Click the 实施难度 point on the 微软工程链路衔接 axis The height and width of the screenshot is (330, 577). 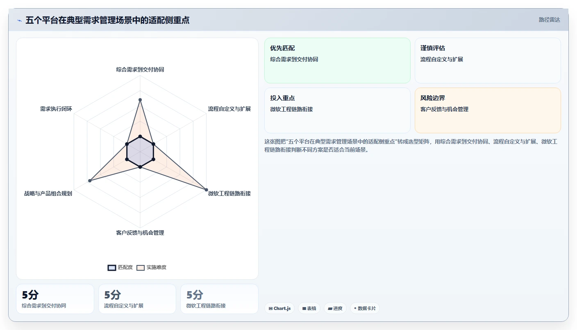(x=206, y=190)
